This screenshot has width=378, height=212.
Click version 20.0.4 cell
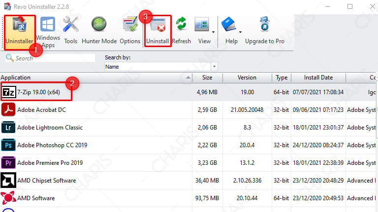(x=247, y=145)
